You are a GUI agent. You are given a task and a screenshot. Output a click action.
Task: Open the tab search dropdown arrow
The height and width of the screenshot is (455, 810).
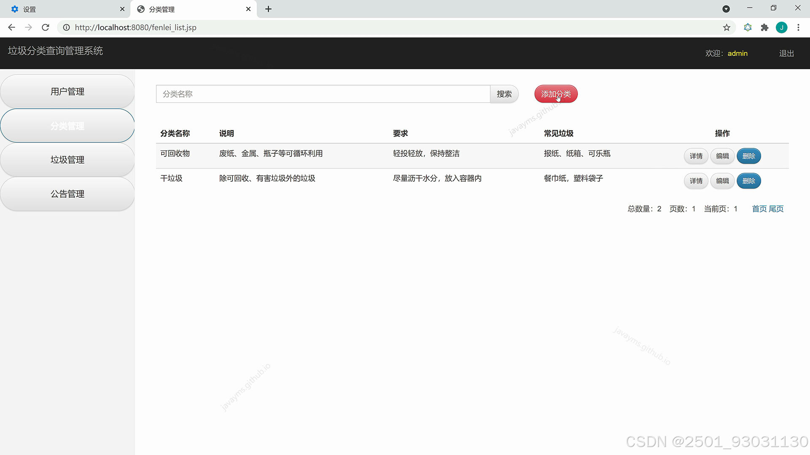point(726,9)
